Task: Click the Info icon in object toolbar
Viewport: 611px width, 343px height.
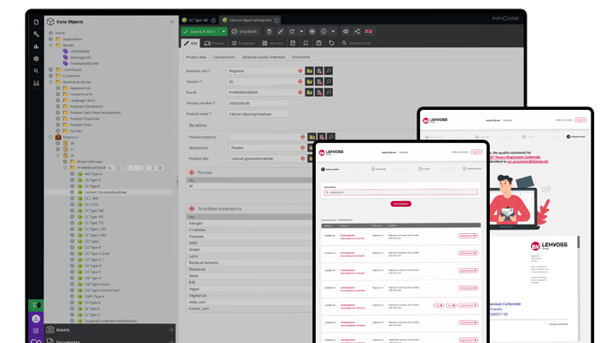Action: point(323,32)
